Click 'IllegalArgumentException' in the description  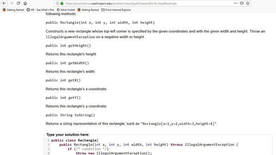click(x=70, y=37)
